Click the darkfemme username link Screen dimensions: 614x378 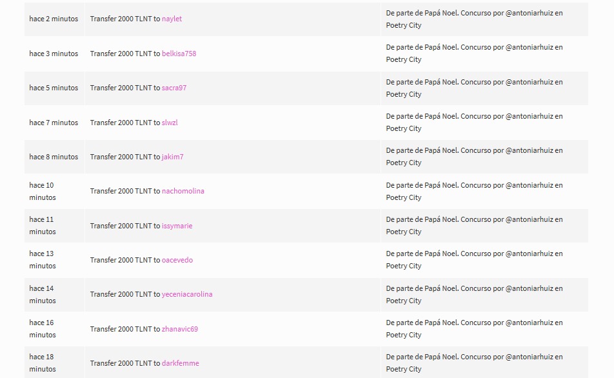tap(180, 363)
